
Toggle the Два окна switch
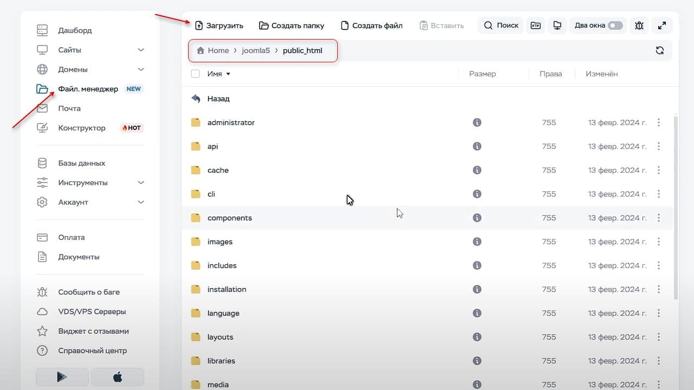[x=615, y=25]
